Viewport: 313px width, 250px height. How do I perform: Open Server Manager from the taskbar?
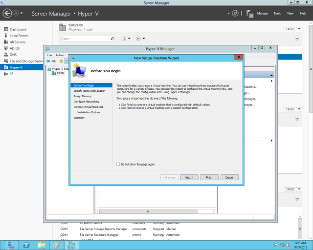[11, 245]
